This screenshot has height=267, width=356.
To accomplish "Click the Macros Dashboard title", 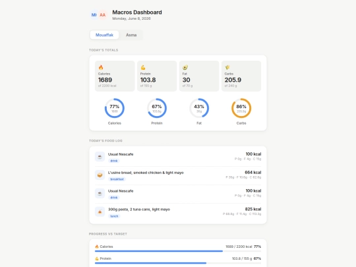I will 137,13.
